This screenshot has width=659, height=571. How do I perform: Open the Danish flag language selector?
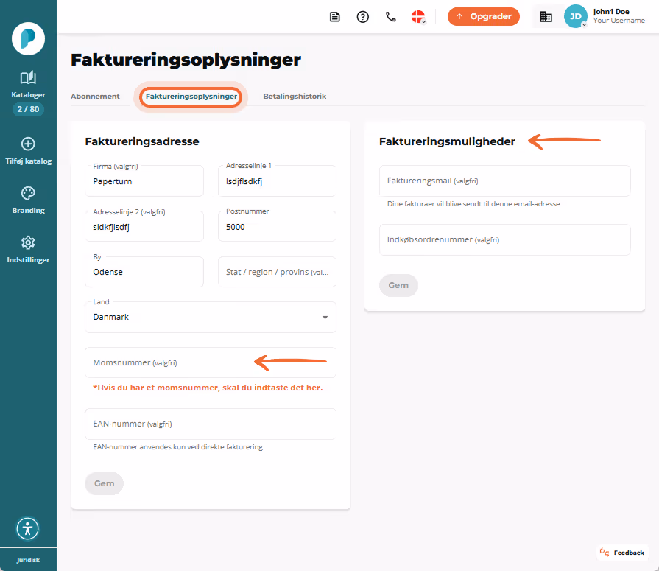pos(418,17)
